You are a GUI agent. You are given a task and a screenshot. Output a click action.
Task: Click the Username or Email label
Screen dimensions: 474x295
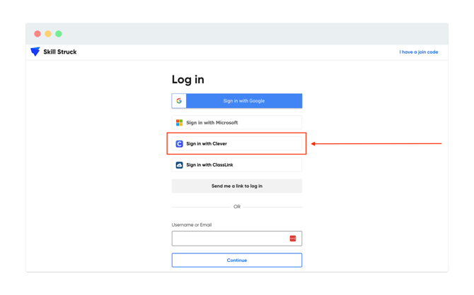tap(192, 224)
